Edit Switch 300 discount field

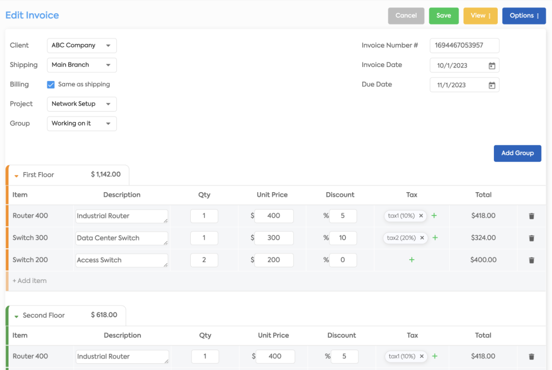pyautogui.click(x=343, y=238)
